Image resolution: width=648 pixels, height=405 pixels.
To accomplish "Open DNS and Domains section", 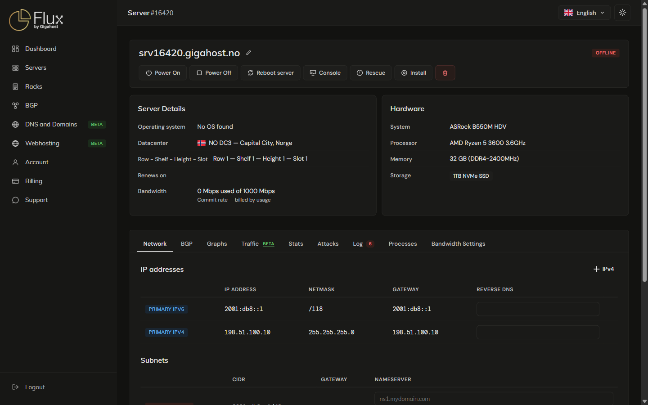I will 58,124.
